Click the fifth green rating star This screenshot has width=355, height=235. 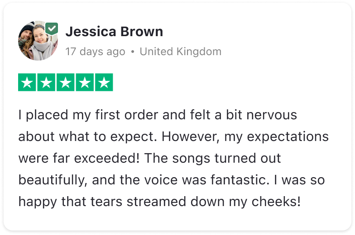104,82
